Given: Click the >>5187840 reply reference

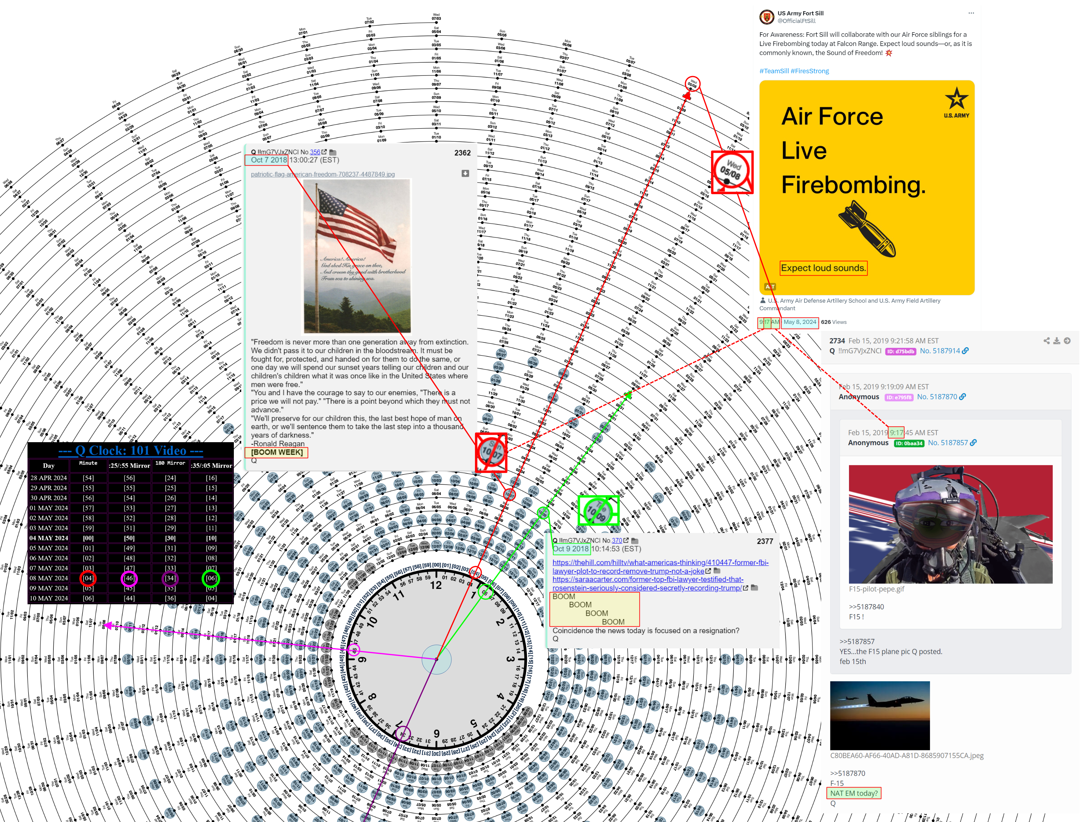Looking at the screenshot, I should point(866,607).
